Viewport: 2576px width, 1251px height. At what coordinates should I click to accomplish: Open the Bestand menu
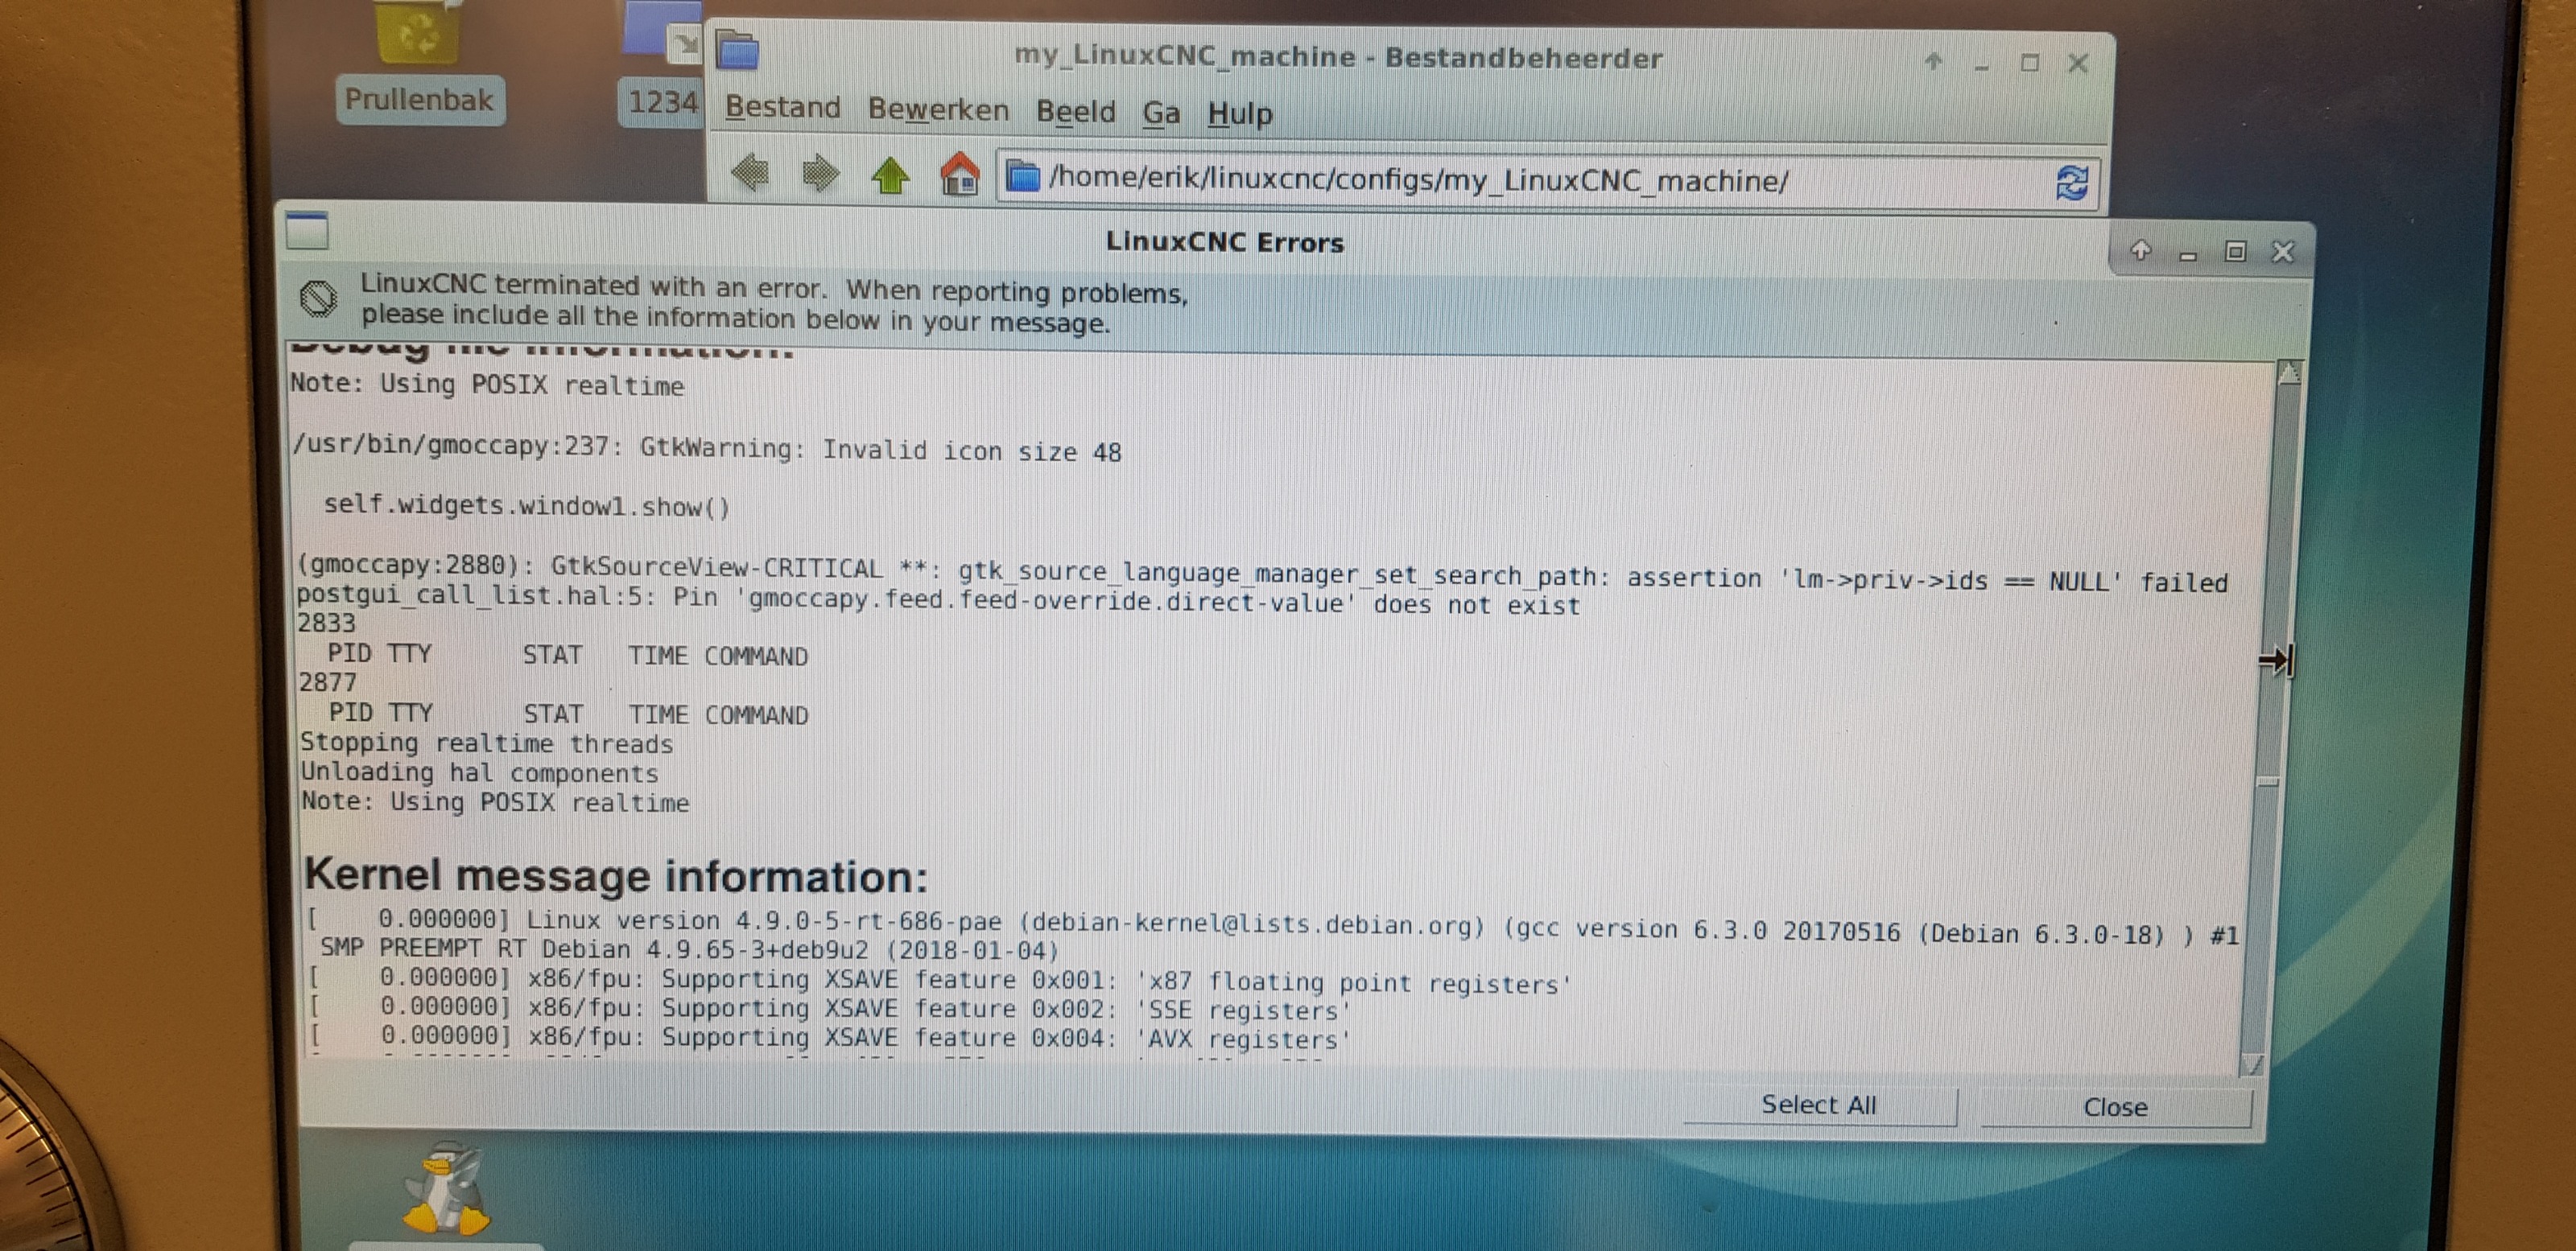(783, 107)
